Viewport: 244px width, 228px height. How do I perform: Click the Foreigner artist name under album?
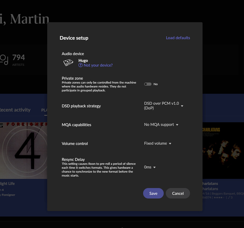point(8,195)
